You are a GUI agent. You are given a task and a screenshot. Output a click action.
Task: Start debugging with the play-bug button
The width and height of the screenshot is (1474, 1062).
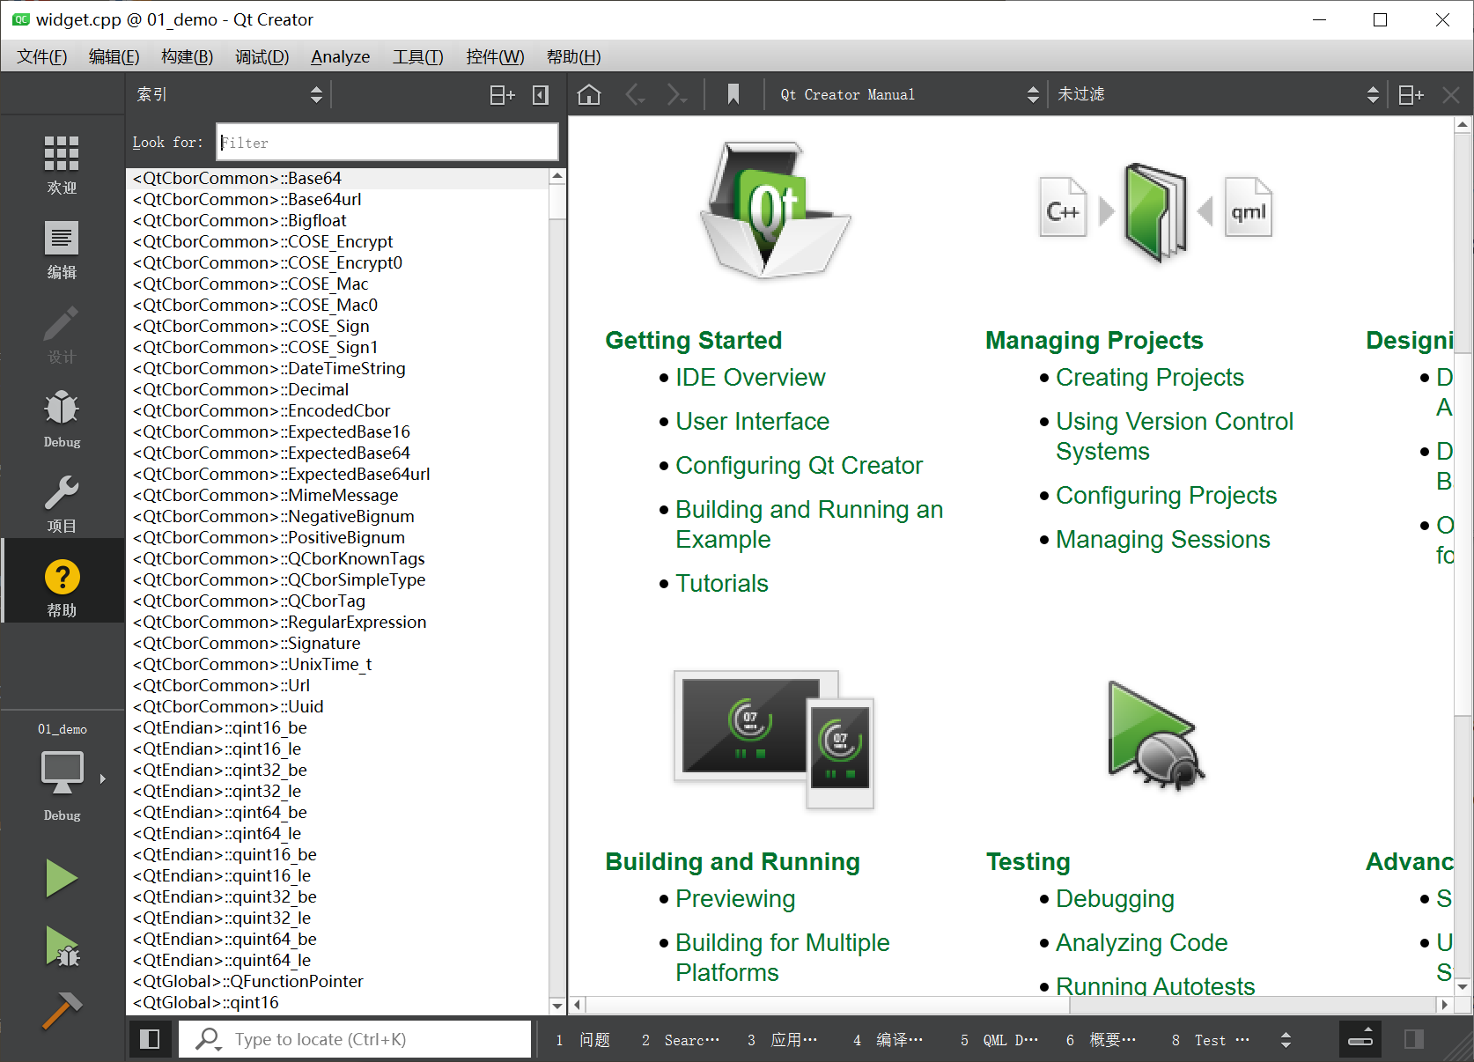pyautogui.click(x=62, y=946)
